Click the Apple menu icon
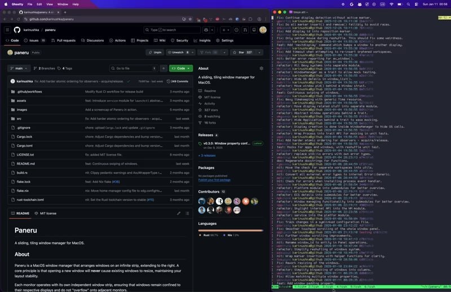This screenshot has width=451, height=292. (6, 5)
